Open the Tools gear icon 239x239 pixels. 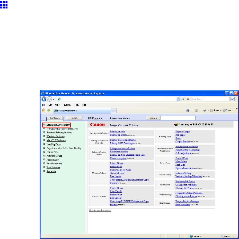[x=224, y=110]
